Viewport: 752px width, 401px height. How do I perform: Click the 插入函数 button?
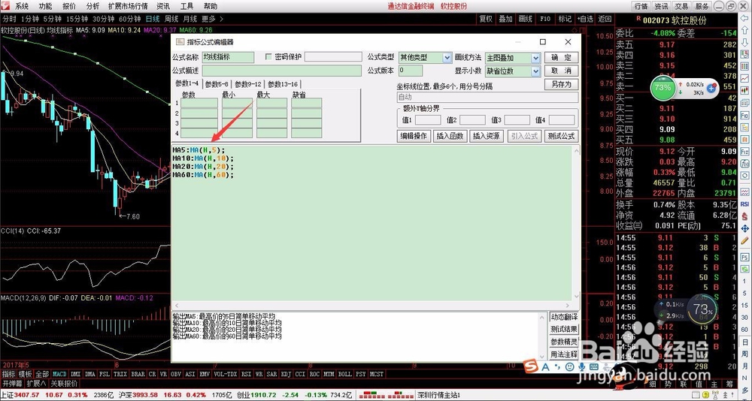tap(450, 136)
